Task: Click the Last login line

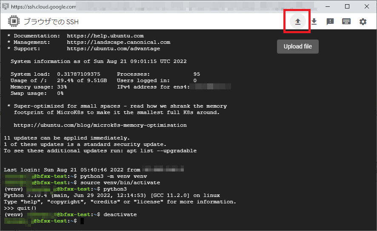Action: pyautogui.click(x=94, y=170)
